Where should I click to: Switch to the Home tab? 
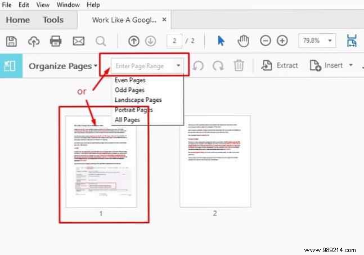[17, 20]
